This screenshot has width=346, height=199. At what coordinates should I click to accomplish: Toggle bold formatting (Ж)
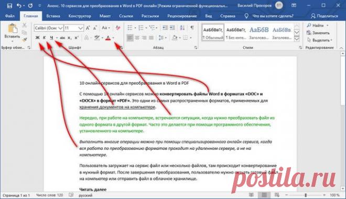click(x=38, y=38)
